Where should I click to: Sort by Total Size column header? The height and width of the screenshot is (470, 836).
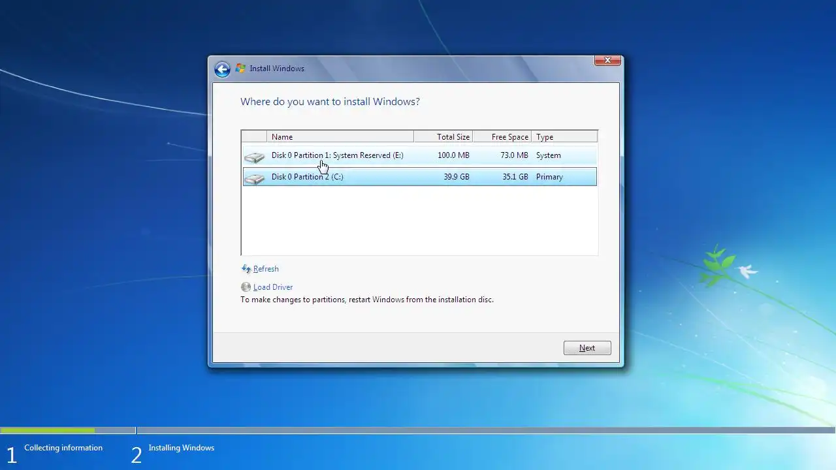coord(443,136)
